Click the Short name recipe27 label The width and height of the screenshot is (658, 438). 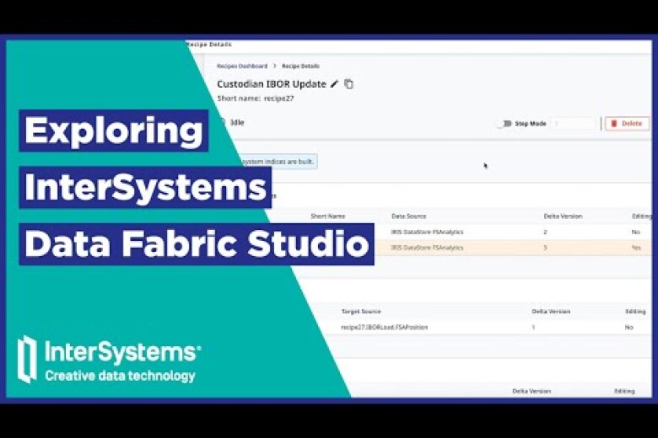click(x=255, y=99)
